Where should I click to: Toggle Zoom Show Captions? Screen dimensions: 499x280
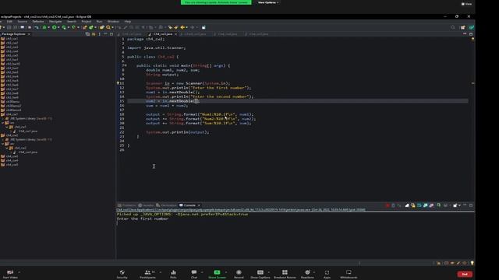coord(260,274)
